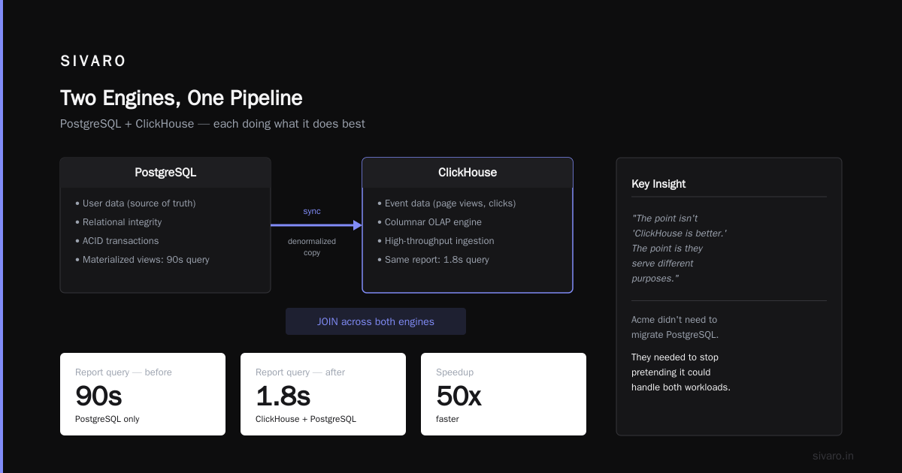
Task: Click the subtitle 'PostgreSQL + ClickHouse — each doing what it does best'
Action: 213,124
